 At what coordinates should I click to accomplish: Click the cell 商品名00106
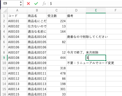tap(37, 47)
